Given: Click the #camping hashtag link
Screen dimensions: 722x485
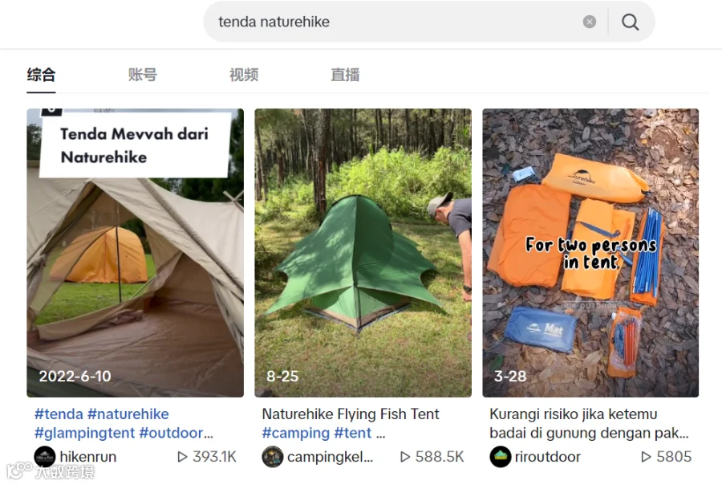Looking at the screenshot, I should pyautogui.click(x=295, y=433).
